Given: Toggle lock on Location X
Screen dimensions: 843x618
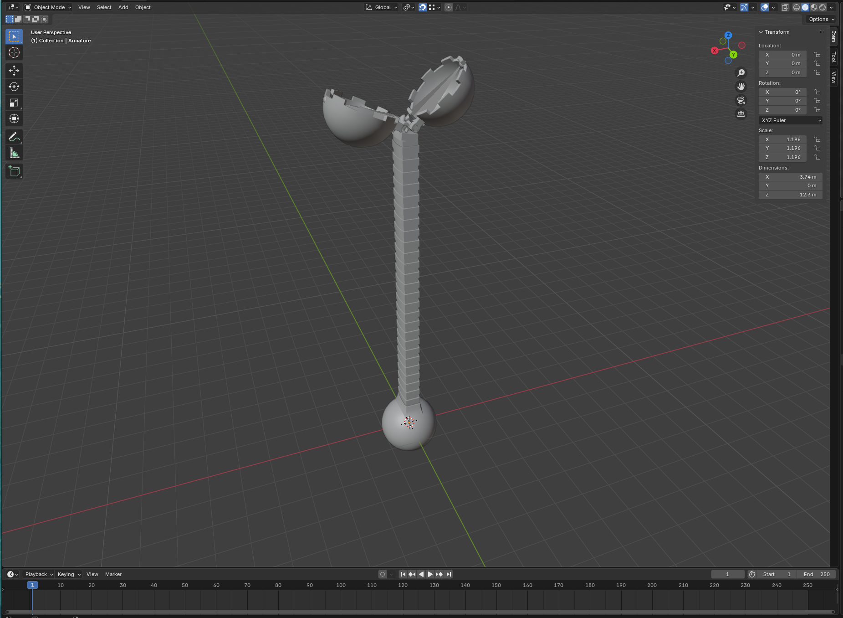Looking at the screenshot, I should (x=817, y=55).
